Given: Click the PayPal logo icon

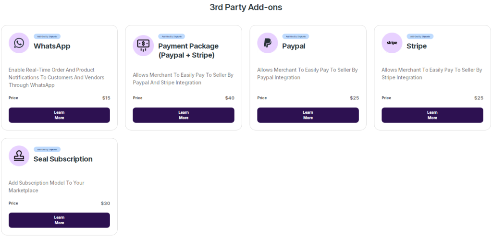Looking at the screenshot, I should (268, 43).
